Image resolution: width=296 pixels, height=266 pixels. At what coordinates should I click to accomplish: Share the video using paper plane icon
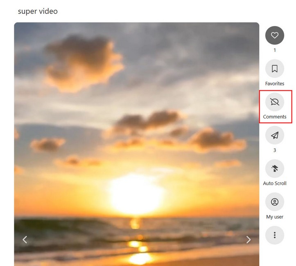274,135
